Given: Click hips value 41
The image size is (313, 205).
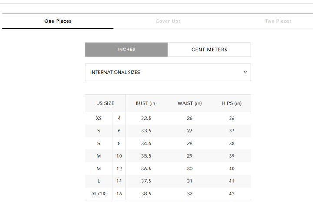Looking at the screenshot, I should click(x=232, y=181).
